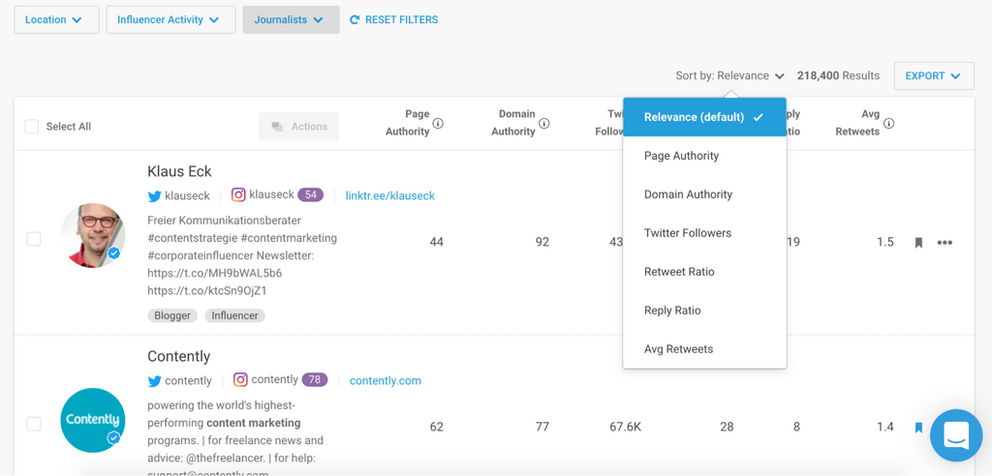Screen dimensions: 992x476
Task: Click Contently's Twitter bird icon
Action: (155, 381)
